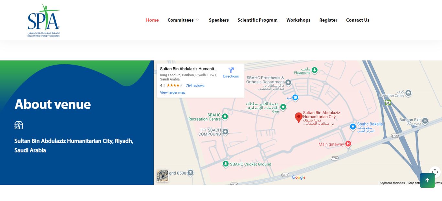The image size is (442, 201).
Task: Click the About venue heading
Action: point(53,104)
